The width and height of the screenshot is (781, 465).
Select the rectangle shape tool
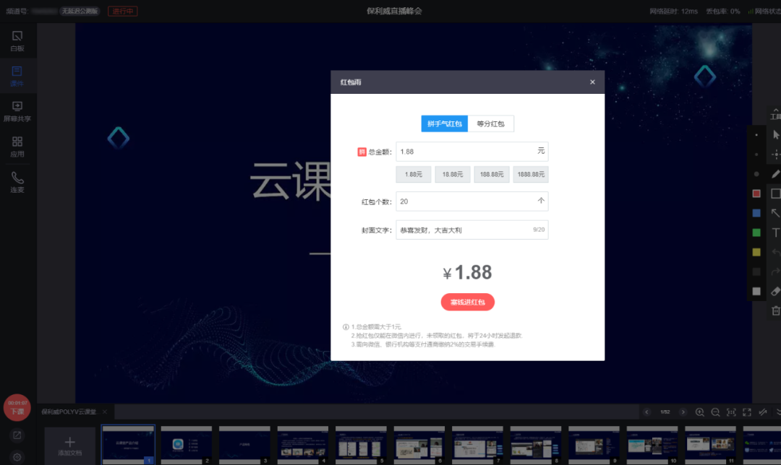point(776,194)
